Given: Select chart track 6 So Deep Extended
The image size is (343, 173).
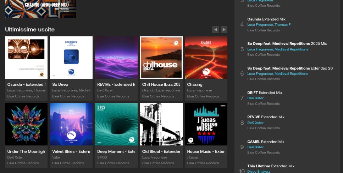Looking at the screenshot, I should pyautogui.click(x=290, y=68).
